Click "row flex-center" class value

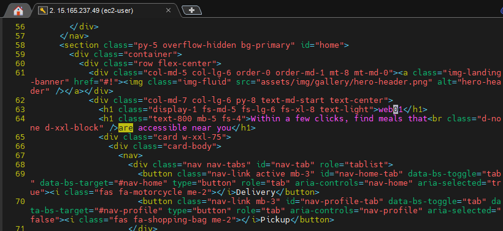coord(175,64)
